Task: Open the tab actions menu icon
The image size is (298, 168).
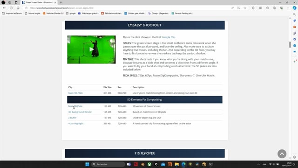Action: coord(16,2)
